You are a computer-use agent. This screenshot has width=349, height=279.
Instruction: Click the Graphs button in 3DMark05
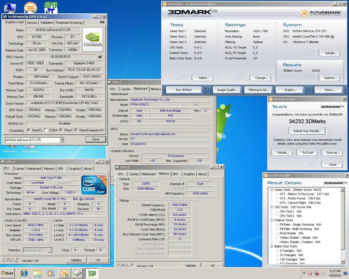290,90
